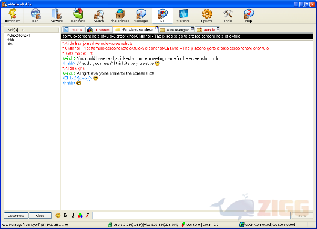Click the Close button below nick list
The width and height of the screenshot is (317, 229).
point(40,215)
